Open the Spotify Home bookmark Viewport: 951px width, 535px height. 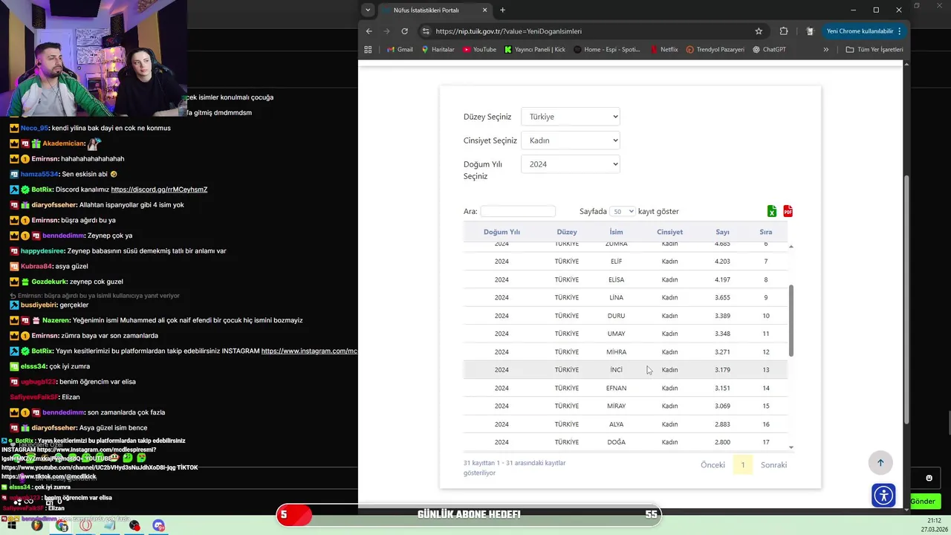606,50
